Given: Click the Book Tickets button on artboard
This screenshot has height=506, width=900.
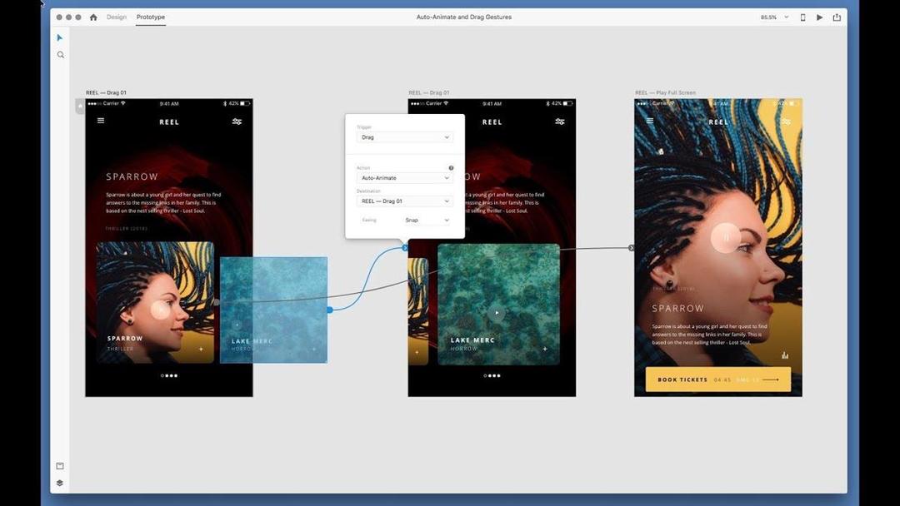Looking at the screenshot, I should (718, 379).
